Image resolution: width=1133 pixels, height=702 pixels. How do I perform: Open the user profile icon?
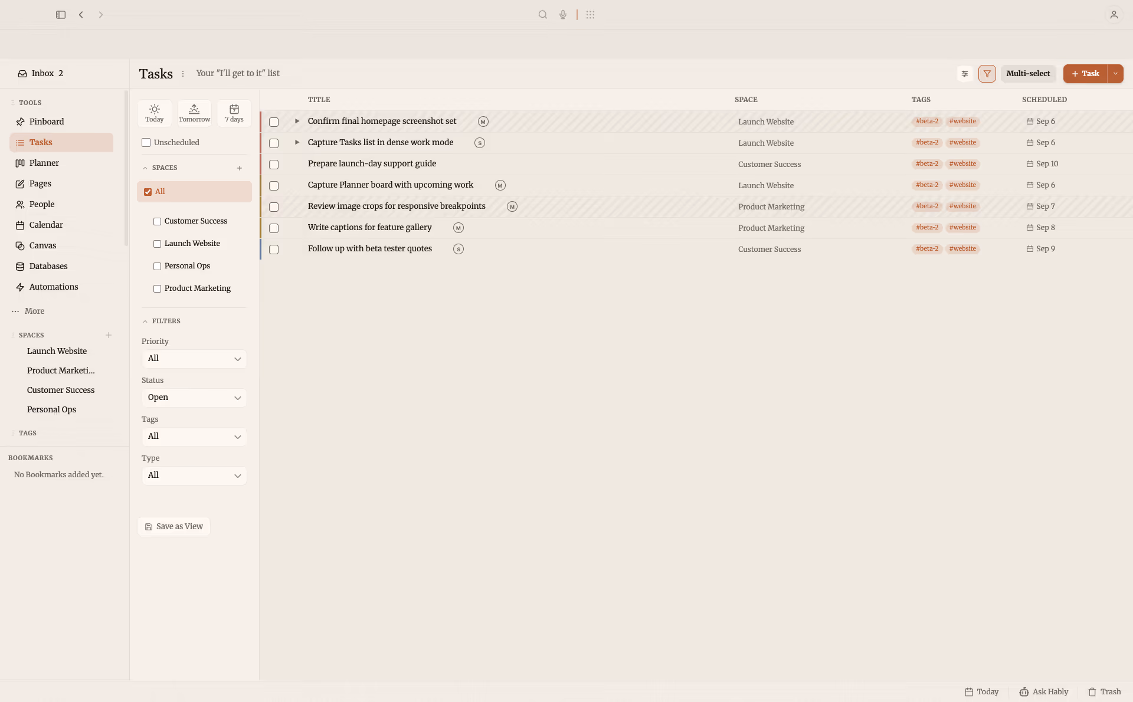[x=1114, y=15]
